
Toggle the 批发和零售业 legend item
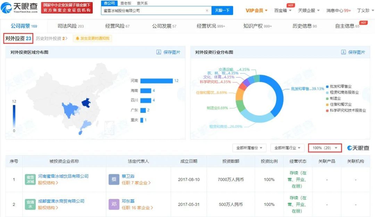coord(339,86)
